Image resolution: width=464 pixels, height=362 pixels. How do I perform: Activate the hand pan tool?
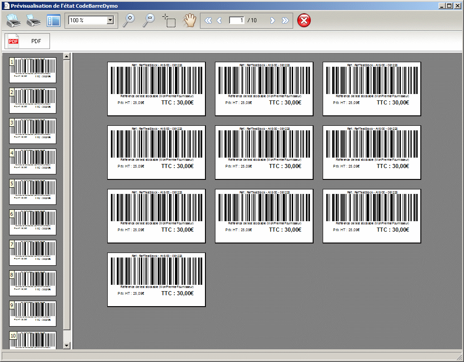click(190, 20)
